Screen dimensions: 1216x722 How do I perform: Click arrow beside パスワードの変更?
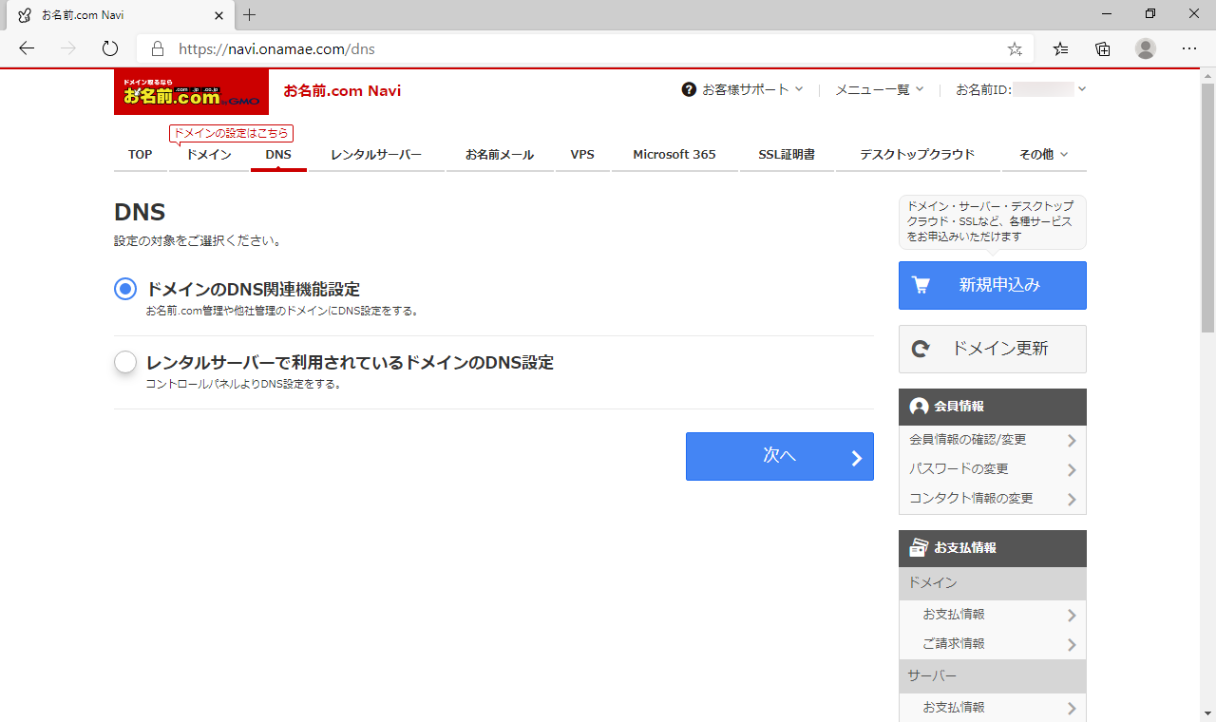1072,470
